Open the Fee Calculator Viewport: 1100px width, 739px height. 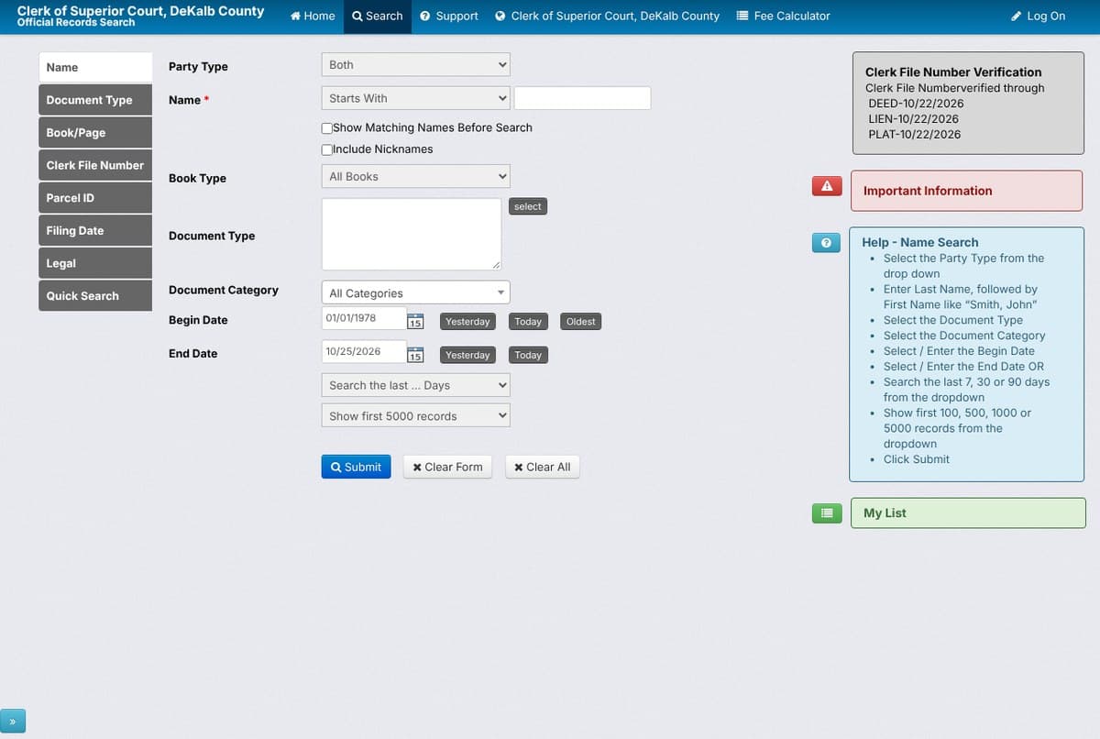tap(784, 16)
